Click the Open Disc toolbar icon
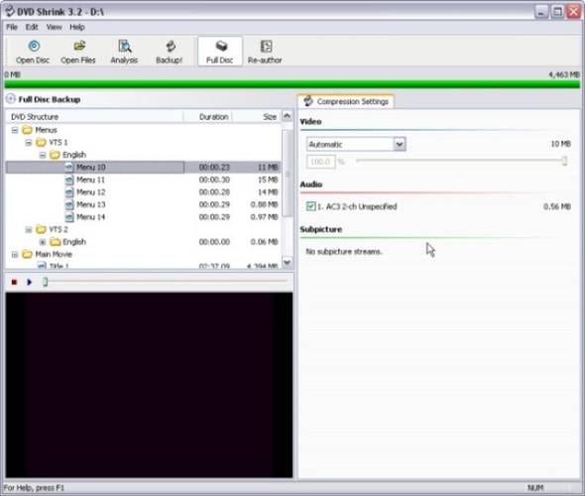The image size is (585, 496). (33, 52)
